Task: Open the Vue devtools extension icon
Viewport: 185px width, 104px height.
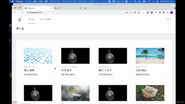Action: point(156,12)
